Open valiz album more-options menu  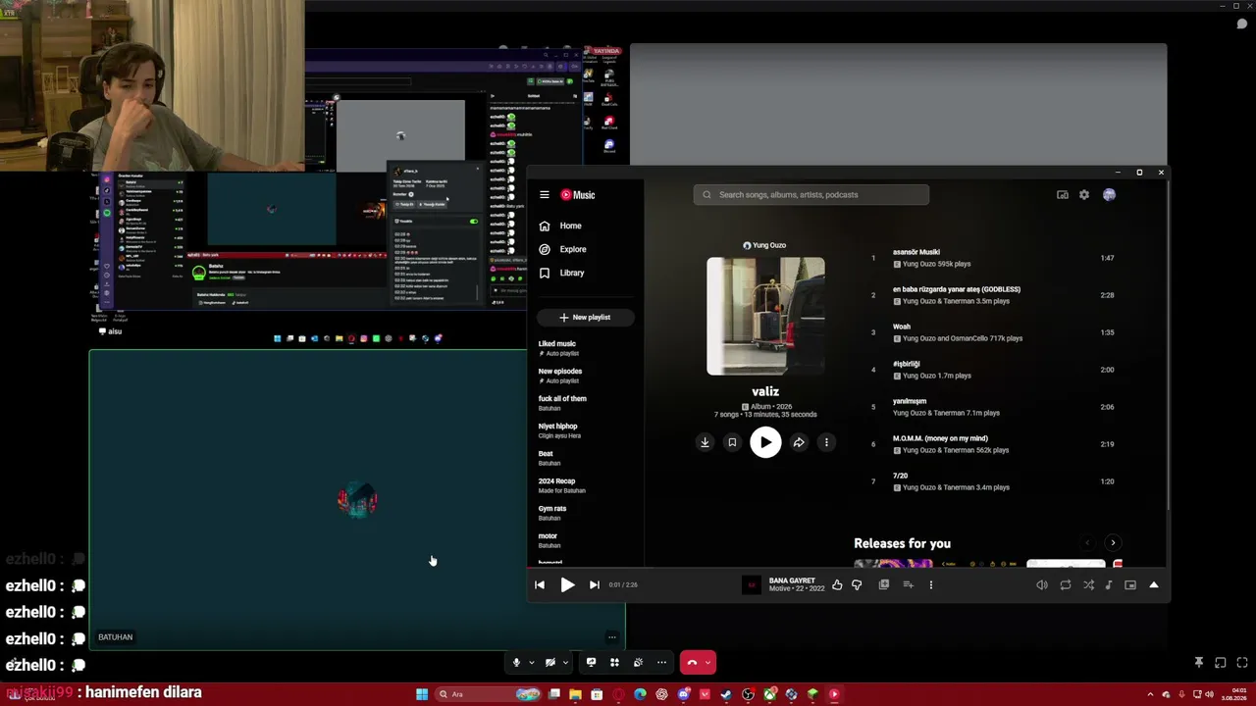(826, 442)
